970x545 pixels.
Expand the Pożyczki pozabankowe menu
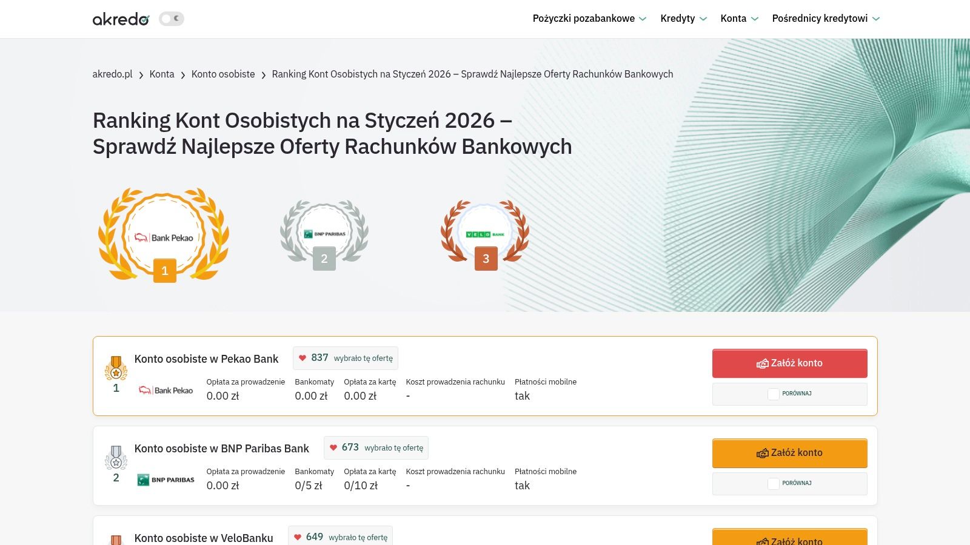589,19
